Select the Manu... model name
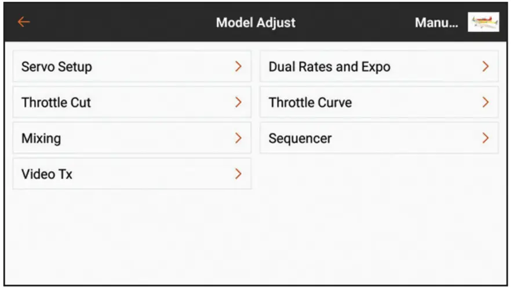513x291 pixels. coord(436,23)
